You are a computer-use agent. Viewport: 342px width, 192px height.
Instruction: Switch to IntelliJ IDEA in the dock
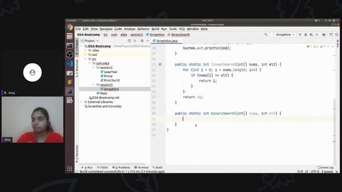[x=69, y=91]
